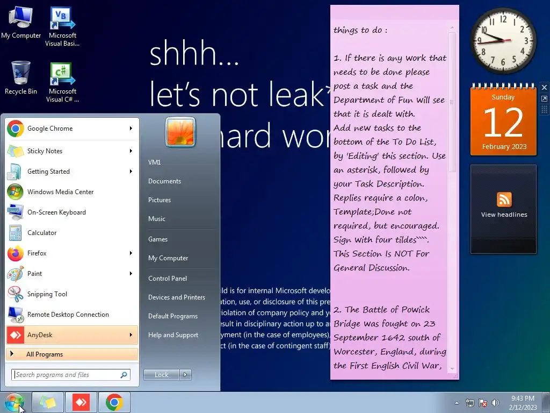Click the taskbar clock and date
Image resolution: width=550 pixels, height=413 pixels.
click(523, 403)
